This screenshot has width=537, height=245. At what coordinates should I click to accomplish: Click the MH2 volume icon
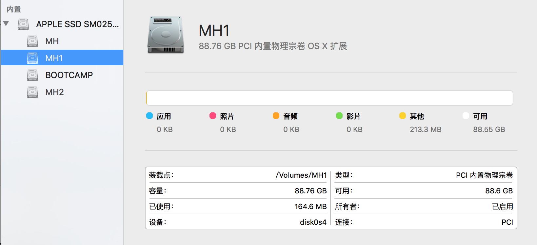[x=32, y=92]
